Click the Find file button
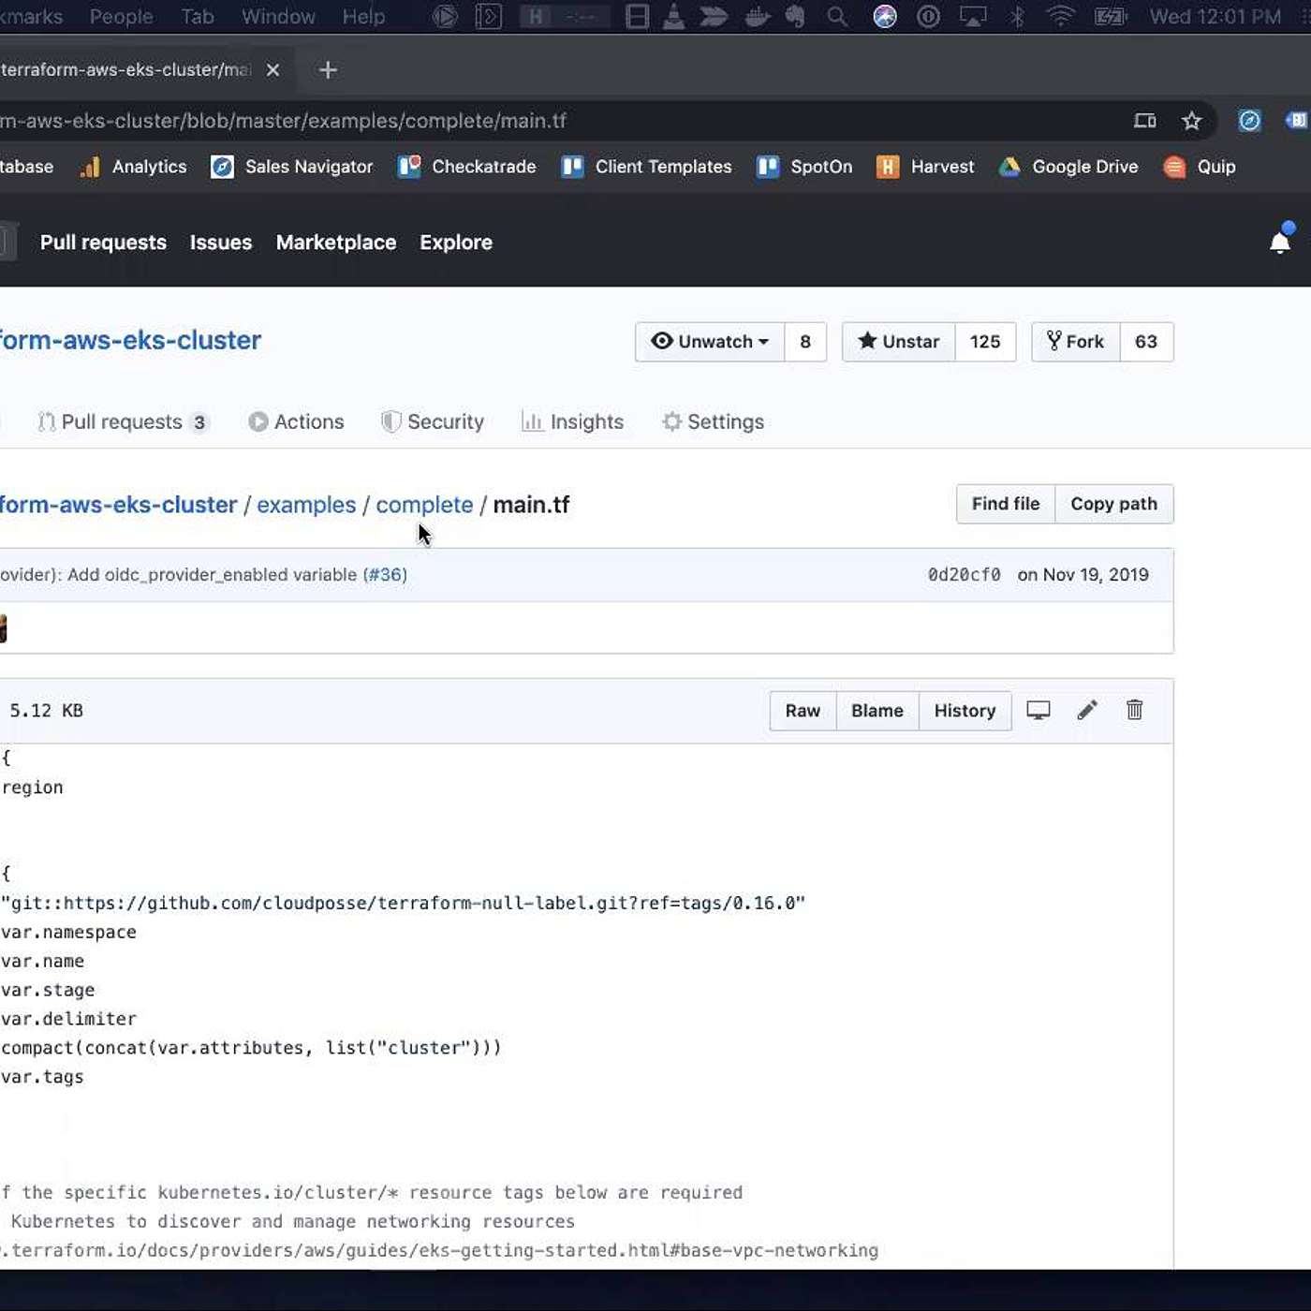 click(x=1006, y=504)
